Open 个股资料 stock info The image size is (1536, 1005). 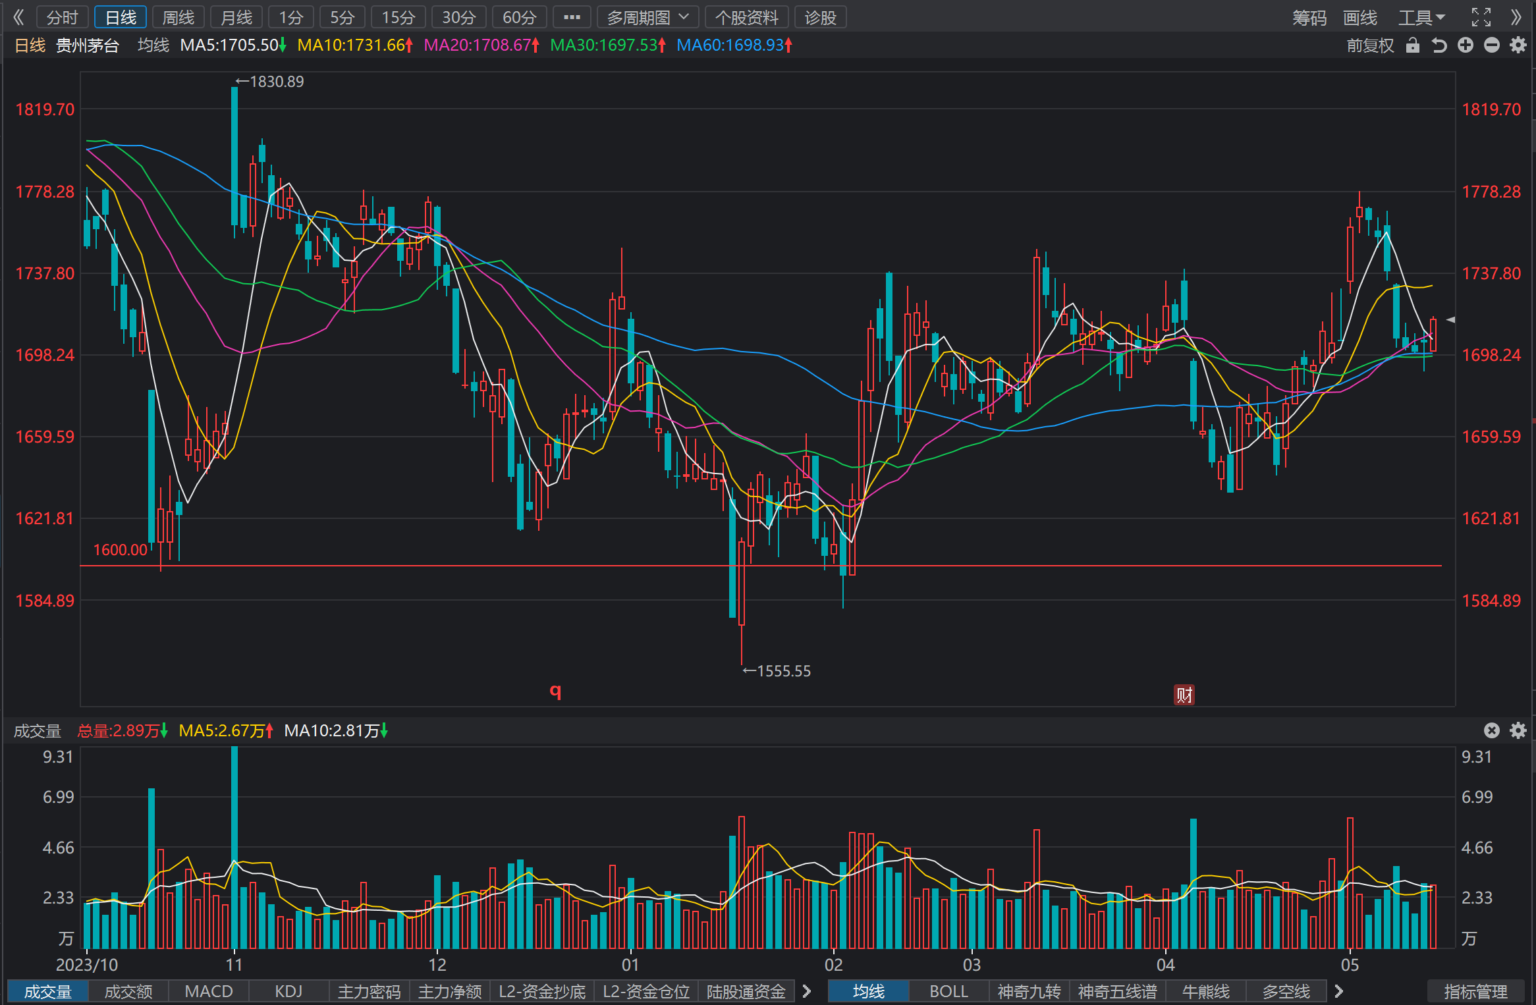[747, 17]
